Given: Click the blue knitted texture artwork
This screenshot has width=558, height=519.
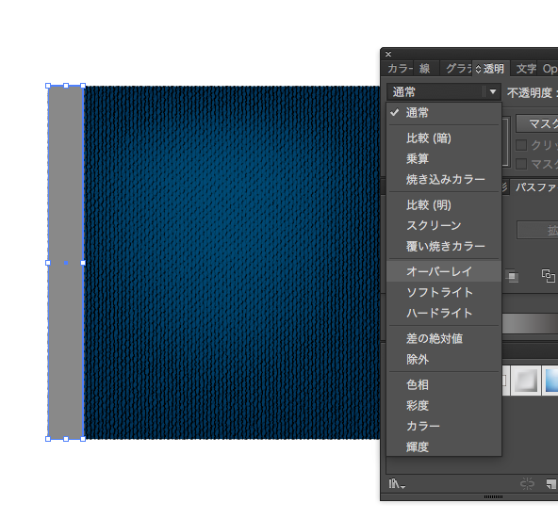Looking at the screenshot, I should point(232,263).
